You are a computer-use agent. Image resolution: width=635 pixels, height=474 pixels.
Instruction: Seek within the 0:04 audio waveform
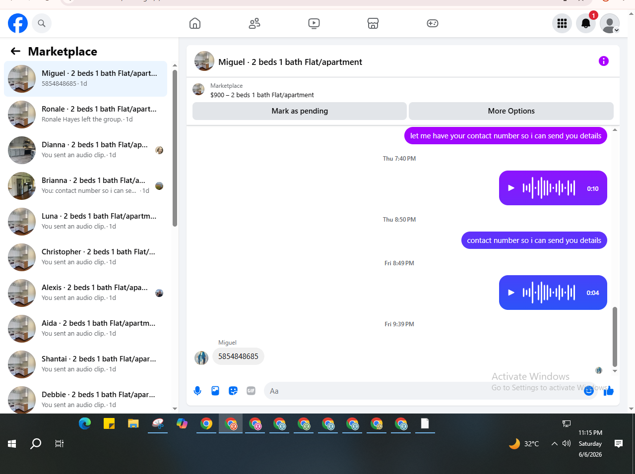(x=549, y=293)
